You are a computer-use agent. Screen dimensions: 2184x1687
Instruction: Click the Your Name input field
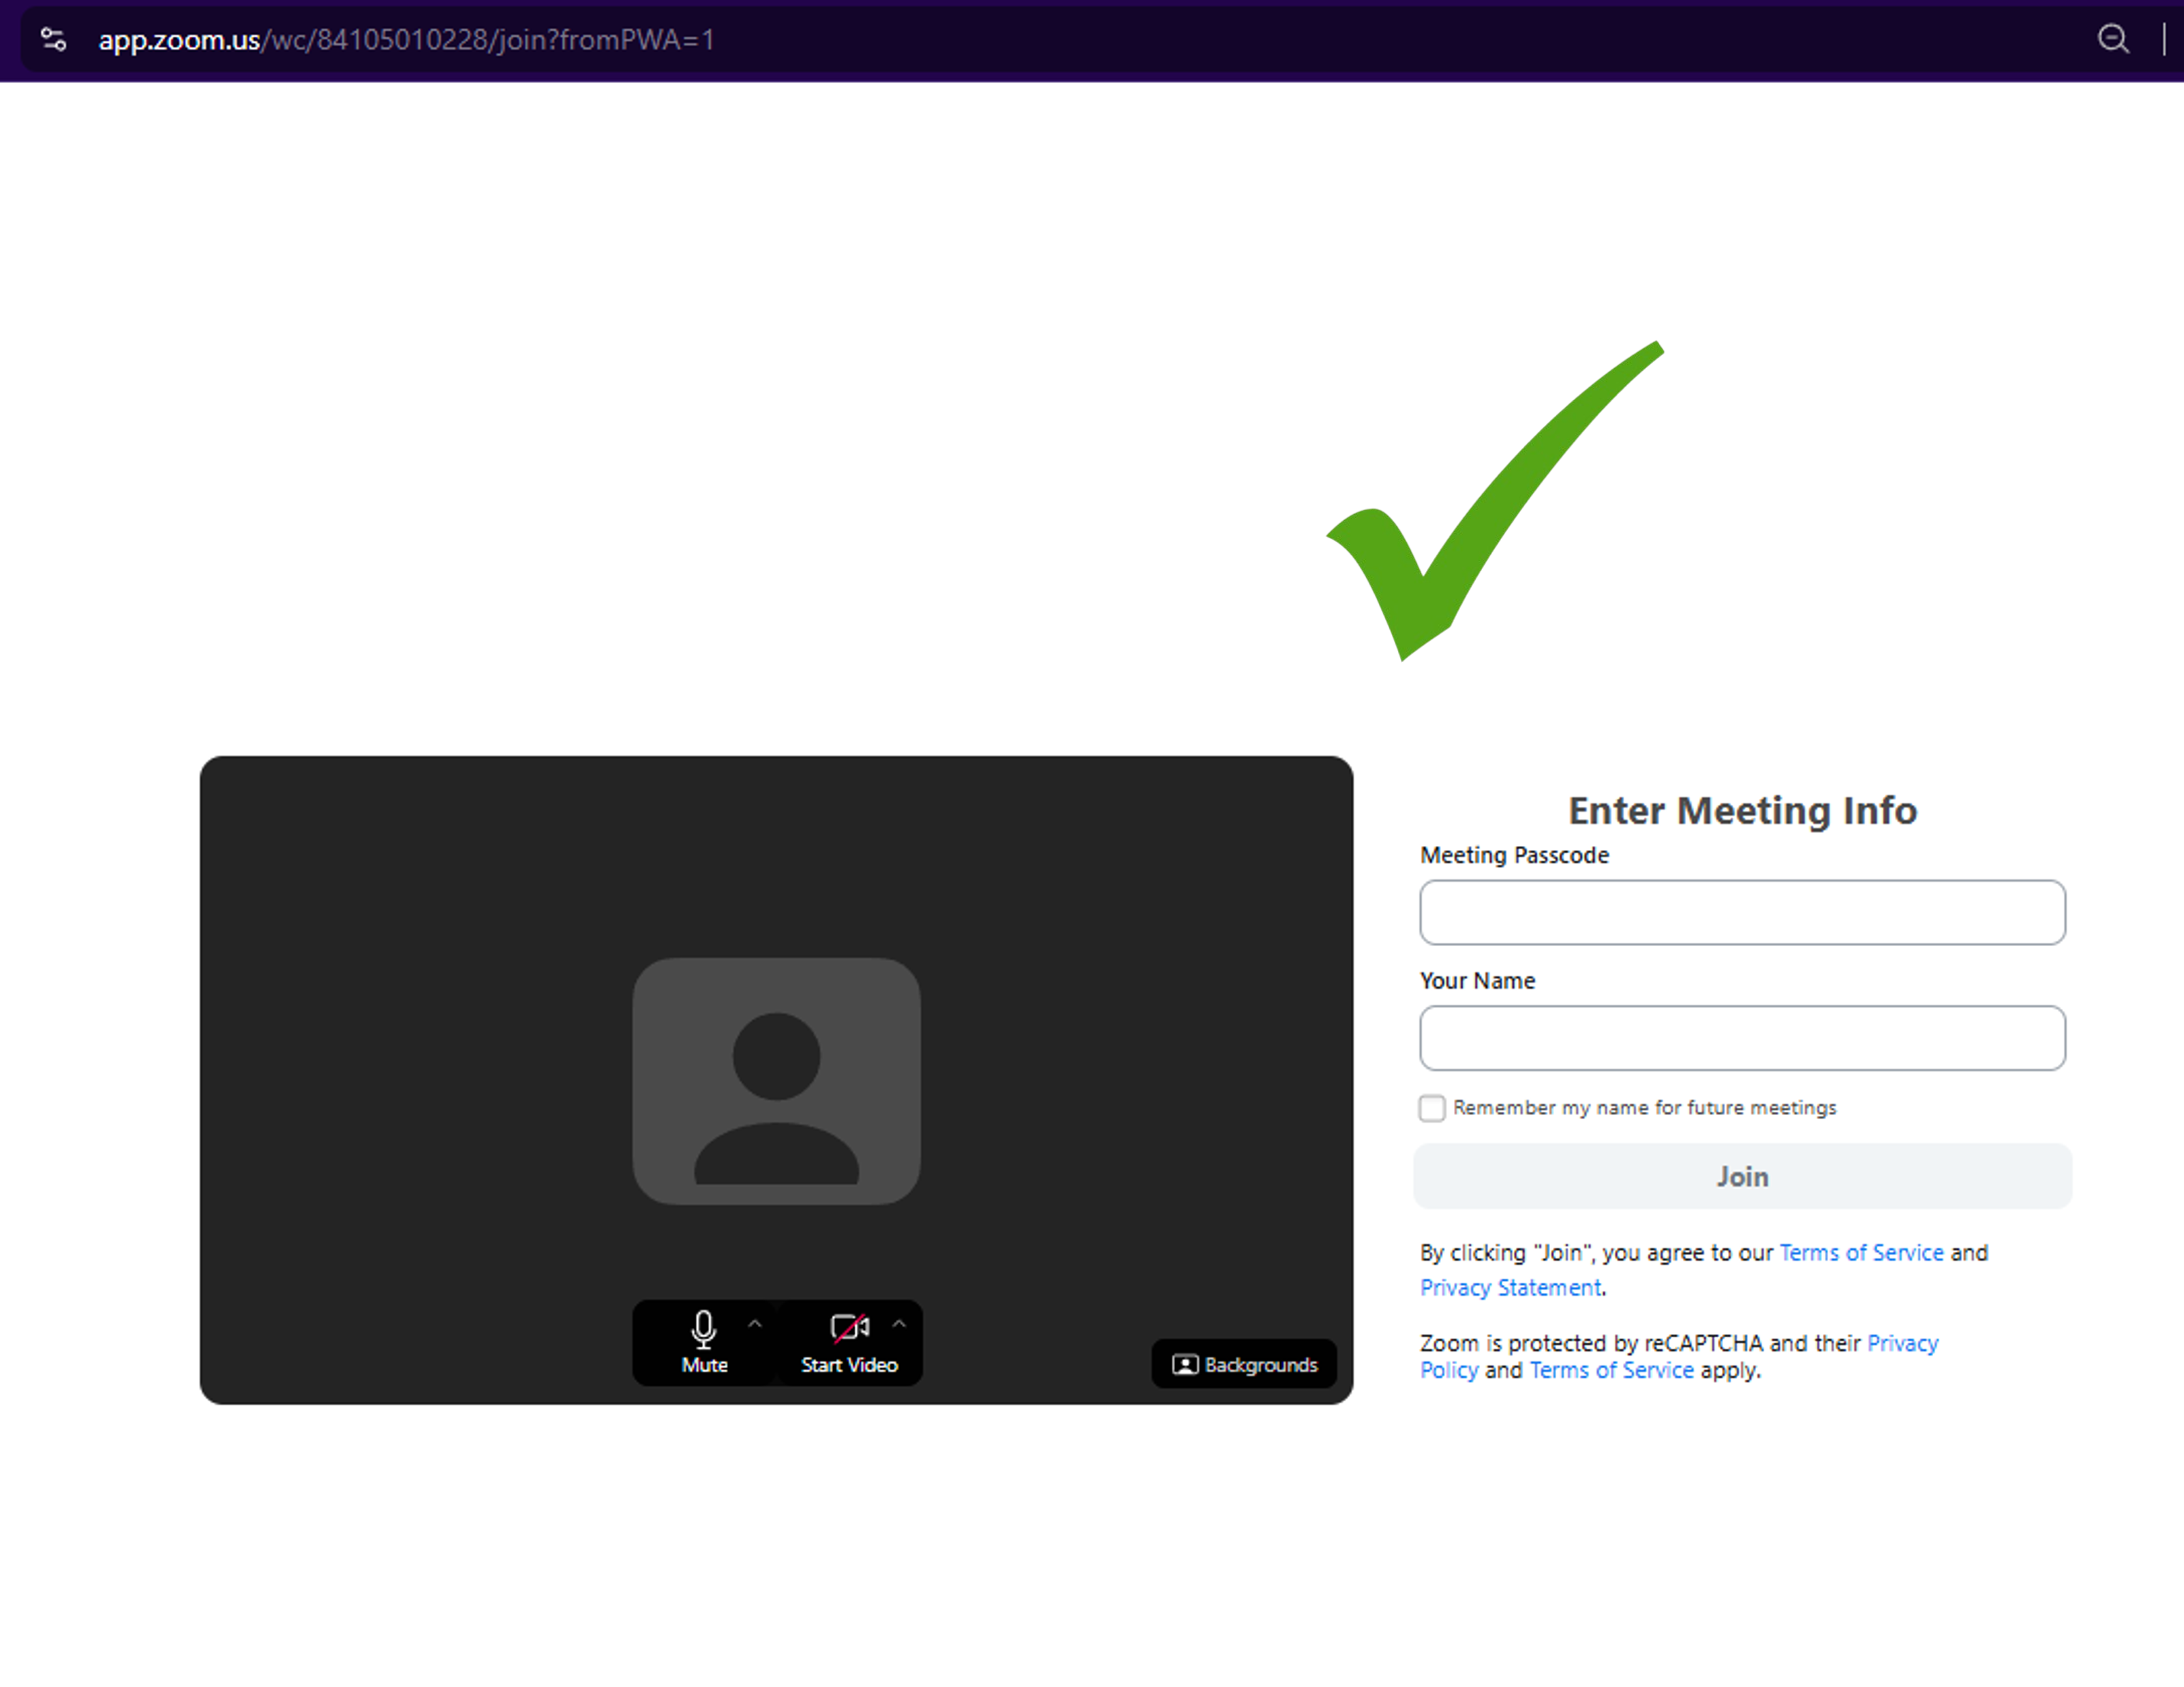click(1741, 1038)
